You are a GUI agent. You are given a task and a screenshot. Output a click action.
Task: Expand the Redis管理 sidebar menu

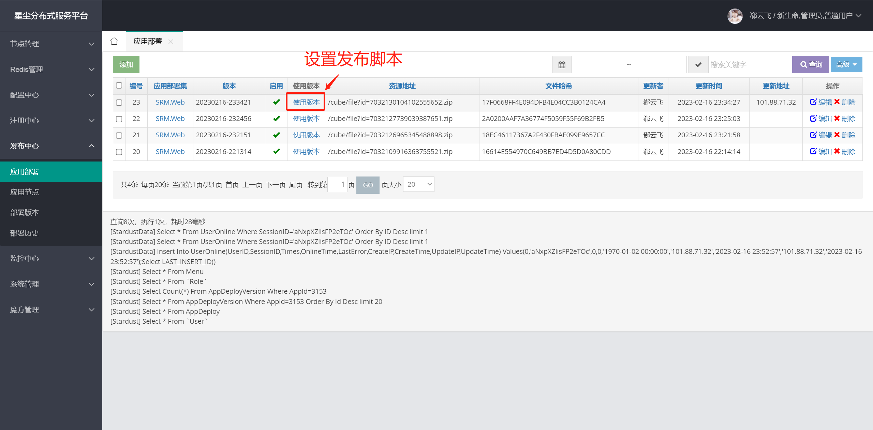point(51,70)
